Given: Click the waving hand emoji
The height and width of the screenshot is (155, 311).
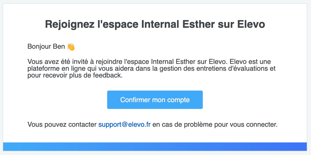Looking at the screenshot, I should click(71, 47).
